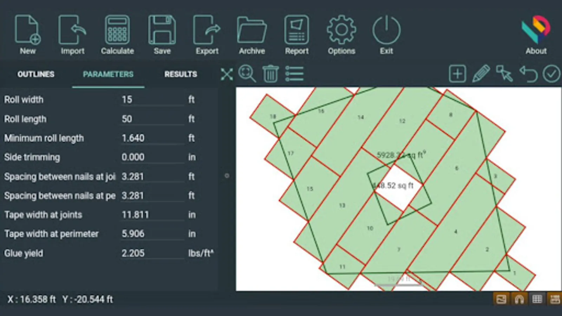Toggle the background image visibility
The image size is (562, 316).
point(501,299)
